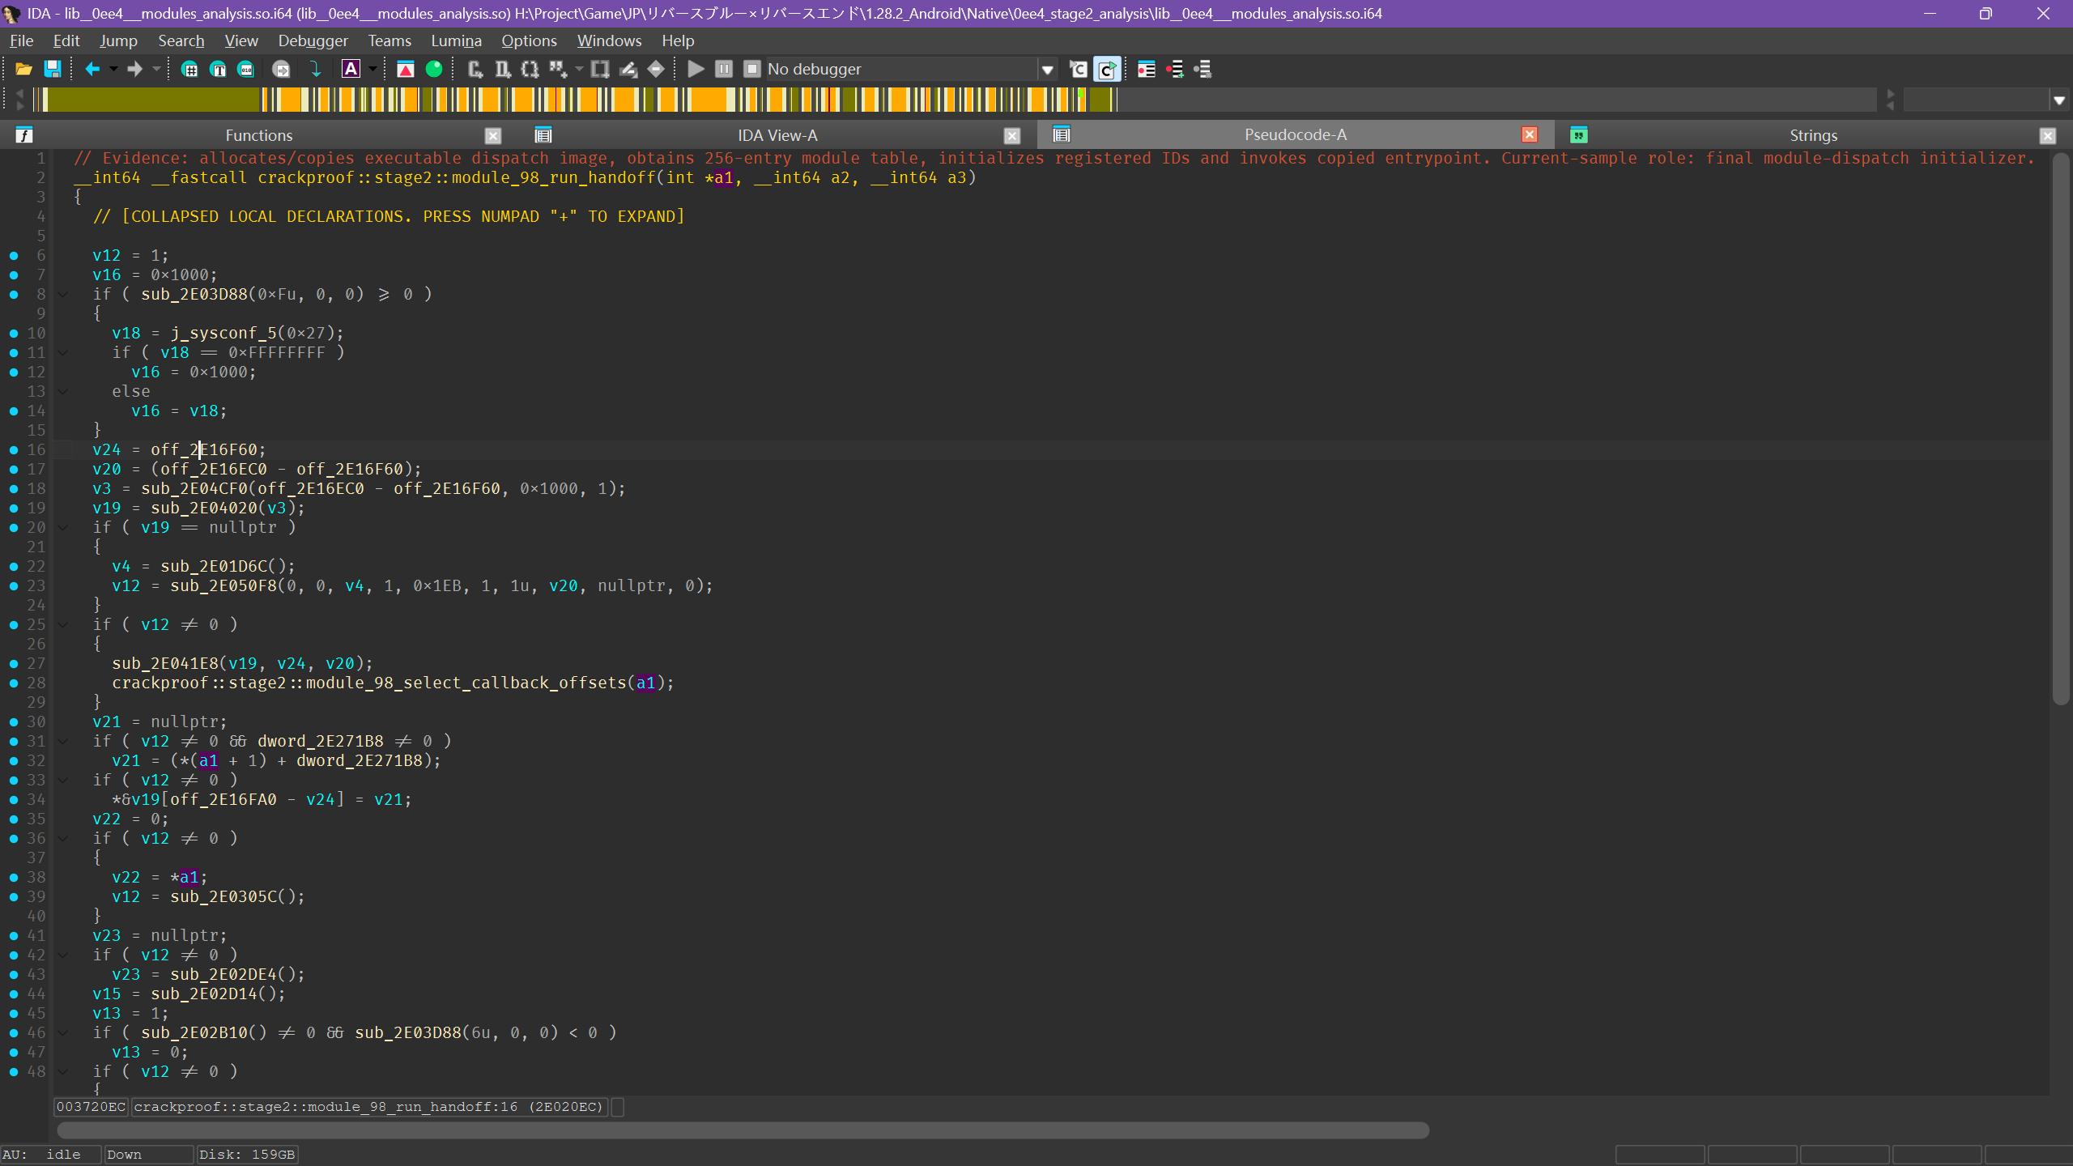Image resolution: width=2073 pixels, height=1166 pixels.
Task: Toggle breakpoint dot on line 16
Action: pyautogui.click(x=14, y=450)
